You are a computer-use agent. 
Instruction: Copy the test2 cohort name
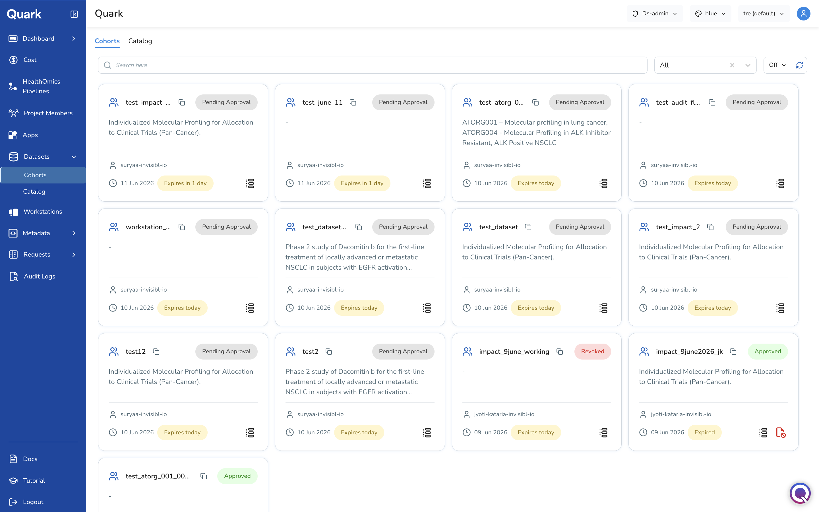[x=329, y=352]
